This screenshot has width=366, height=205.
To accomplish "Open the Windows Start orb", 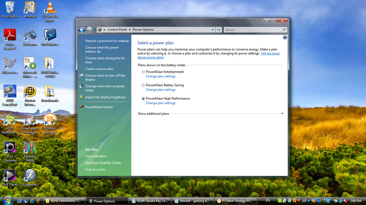I will [8, 201].
